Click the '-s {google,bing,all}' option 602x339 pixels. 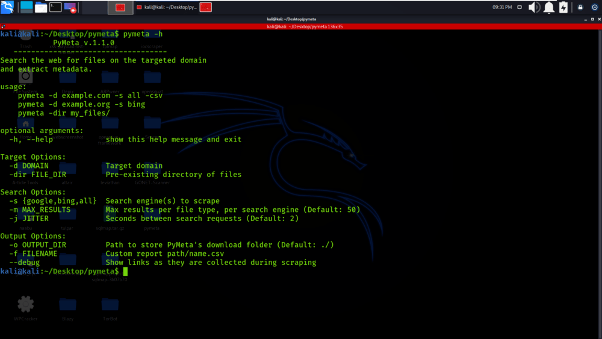click(53, 201)
